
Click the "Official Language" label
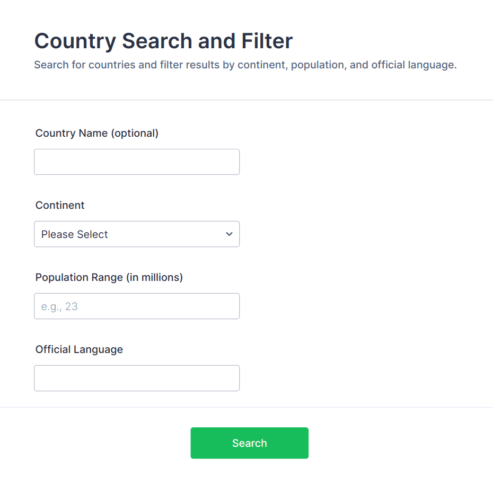[x=79, y=349]
